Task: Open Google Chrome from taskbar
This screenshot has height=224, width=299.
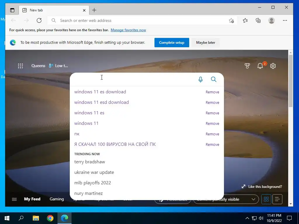Action: tap(50, 218)
